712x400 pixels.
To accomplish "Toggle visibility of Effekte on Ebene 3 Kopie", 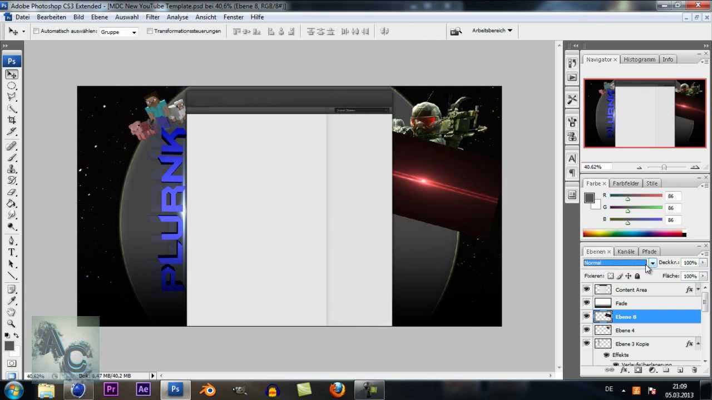I will tap(606, 355).
